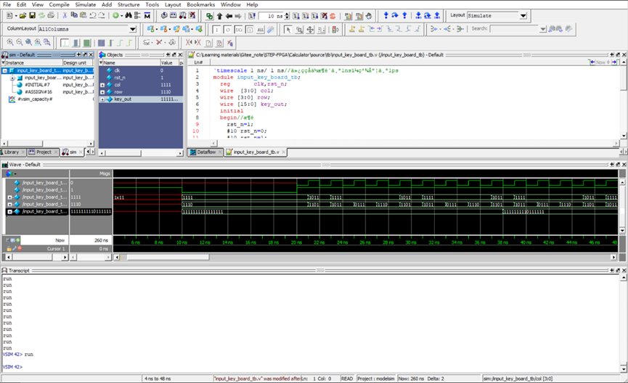Increase the run length stepper value
The height and width of the screenshot is (383, 628).
(287, 14)
